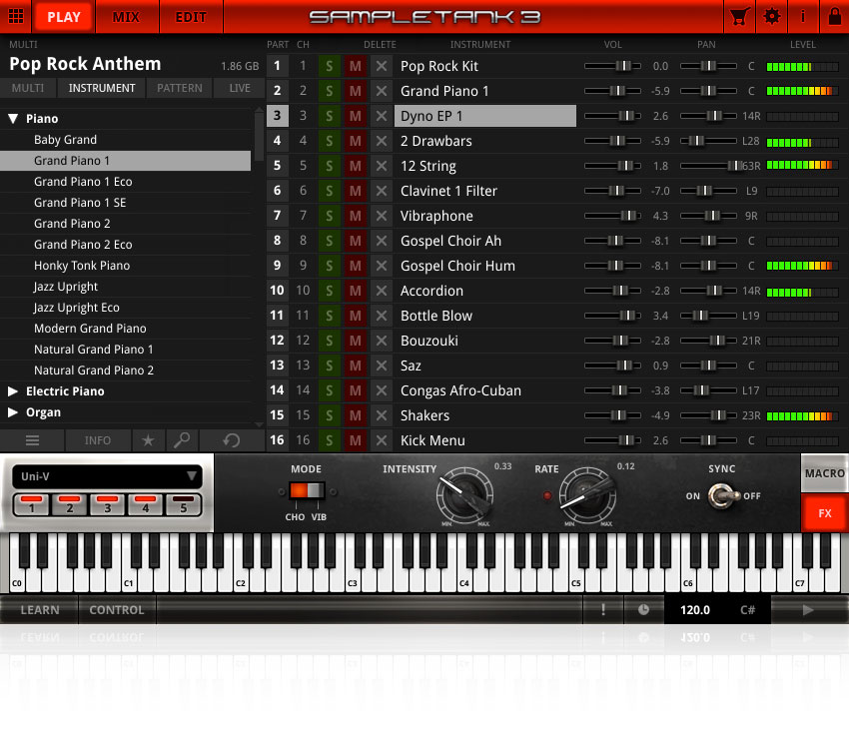Click the favorites star icon
Image resolution: width=849 pixels, height=734 pixels.
point(148,440)
